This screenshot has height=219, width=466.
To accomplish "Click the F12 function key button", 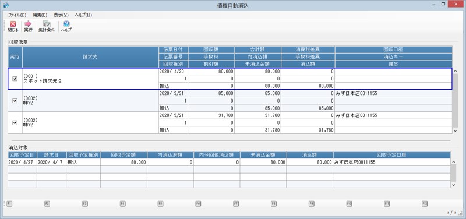I will point(425,203).
